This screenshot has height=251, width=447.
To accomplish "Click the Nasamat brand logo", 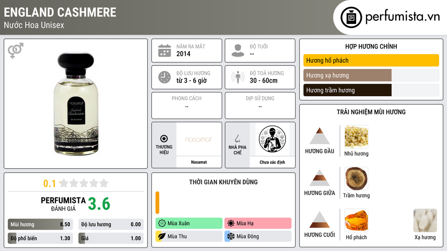I will [x=199, y=139].
